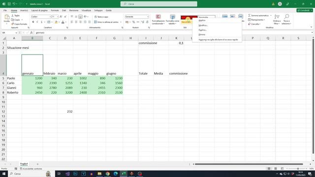The image size is (315, 177).
Task: Decrease decimal places icon
Action: (x=147, y=22)
